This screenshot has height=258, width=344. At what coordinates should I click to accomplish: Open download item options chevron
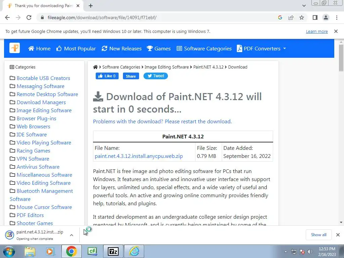click(72, 235)
